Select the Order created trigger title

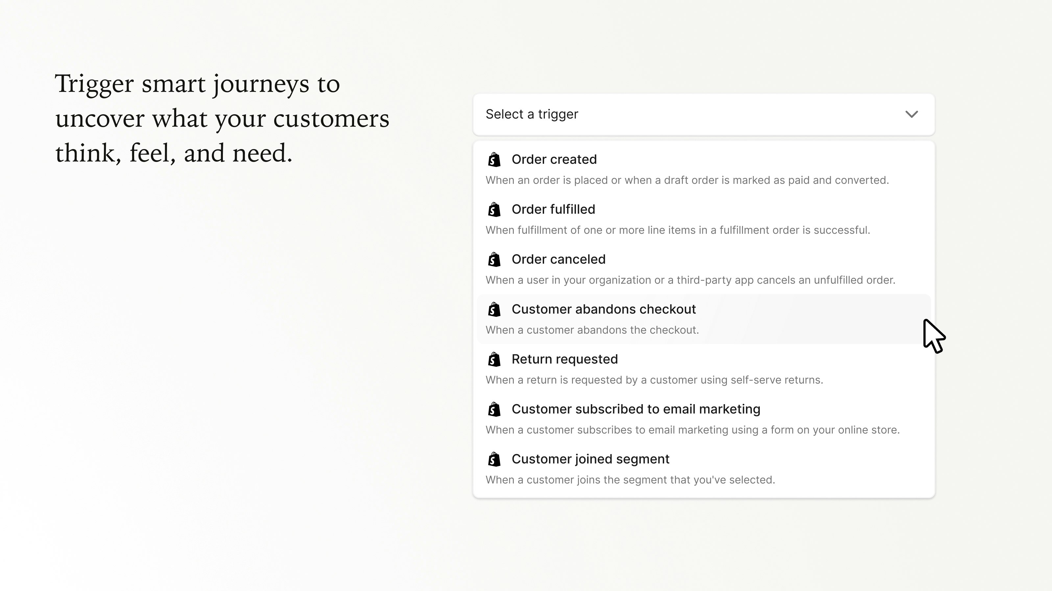tap(554, 160)
